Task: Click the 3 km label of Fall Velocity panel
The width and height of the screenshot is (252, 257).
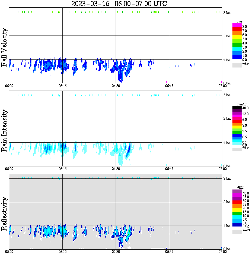Action: click(x=227, y=13)
